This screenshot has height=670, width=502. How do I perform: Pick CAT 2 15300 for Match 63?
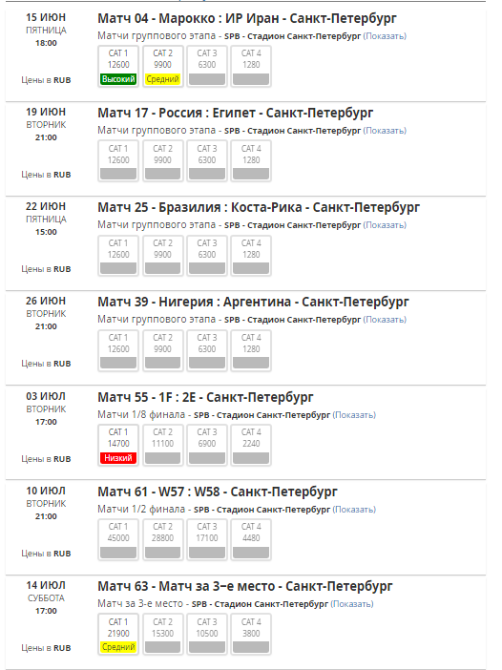click(163, 635)
